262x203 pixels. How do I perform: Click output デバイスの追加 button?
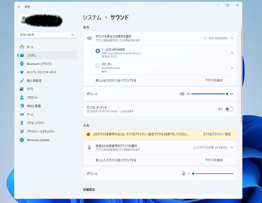tap(214, 80)
